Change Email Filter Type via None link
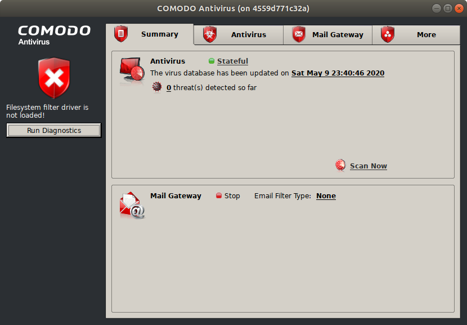The width and height of the screenshot is (467, 325). tap(326, 196)
